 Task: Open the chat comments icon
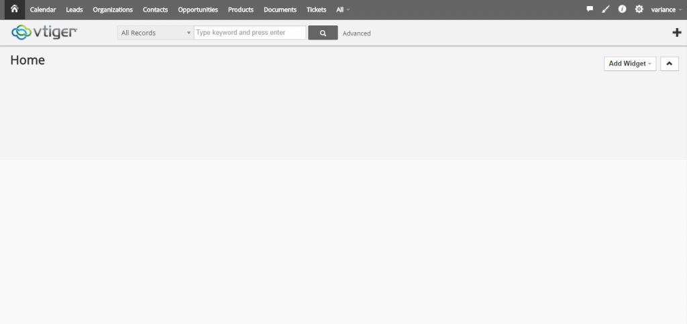590,9
